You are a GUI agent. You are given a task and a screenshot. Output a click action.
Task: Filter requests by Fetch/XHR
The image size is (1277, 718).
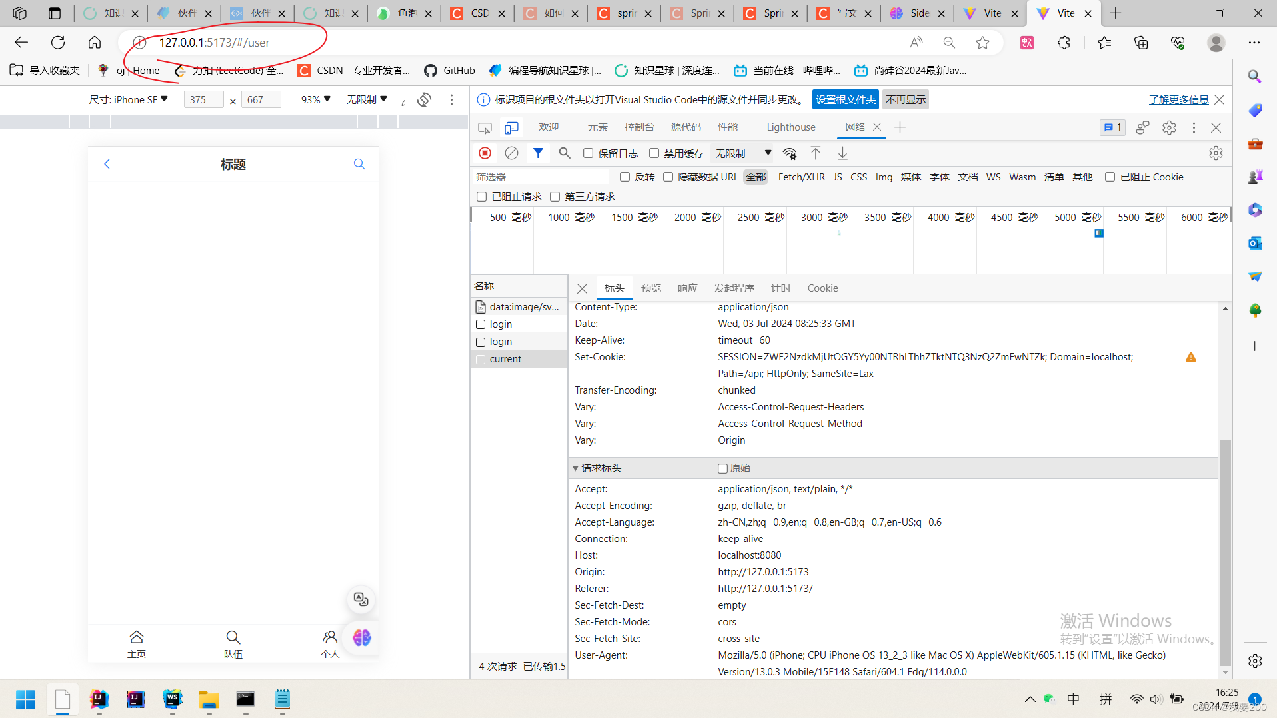click(801, 177)
